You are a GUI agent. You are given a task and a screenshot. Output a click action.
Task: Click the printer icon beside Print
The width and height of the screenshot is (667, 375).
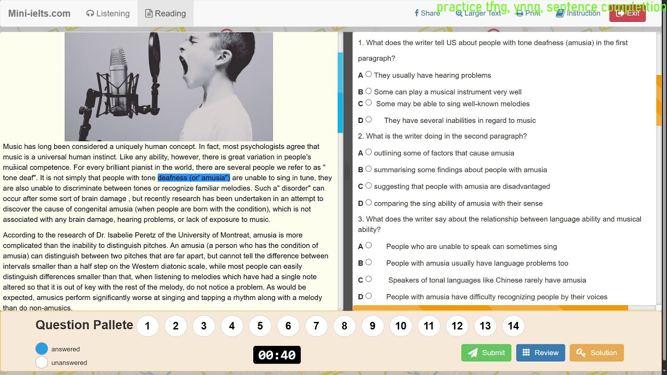pos(520,13)
